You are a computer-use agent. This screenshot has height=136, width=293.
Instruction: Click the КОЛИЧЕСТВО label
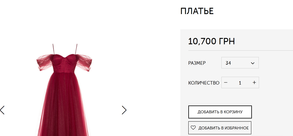(204, 83)
